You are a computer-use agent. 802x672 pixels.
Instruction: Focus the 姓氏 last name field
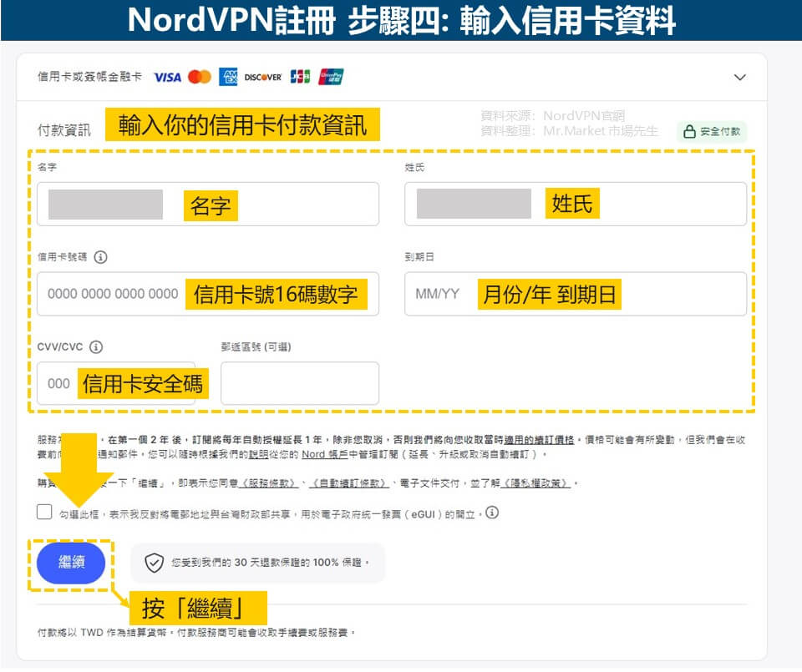point(576,204)
